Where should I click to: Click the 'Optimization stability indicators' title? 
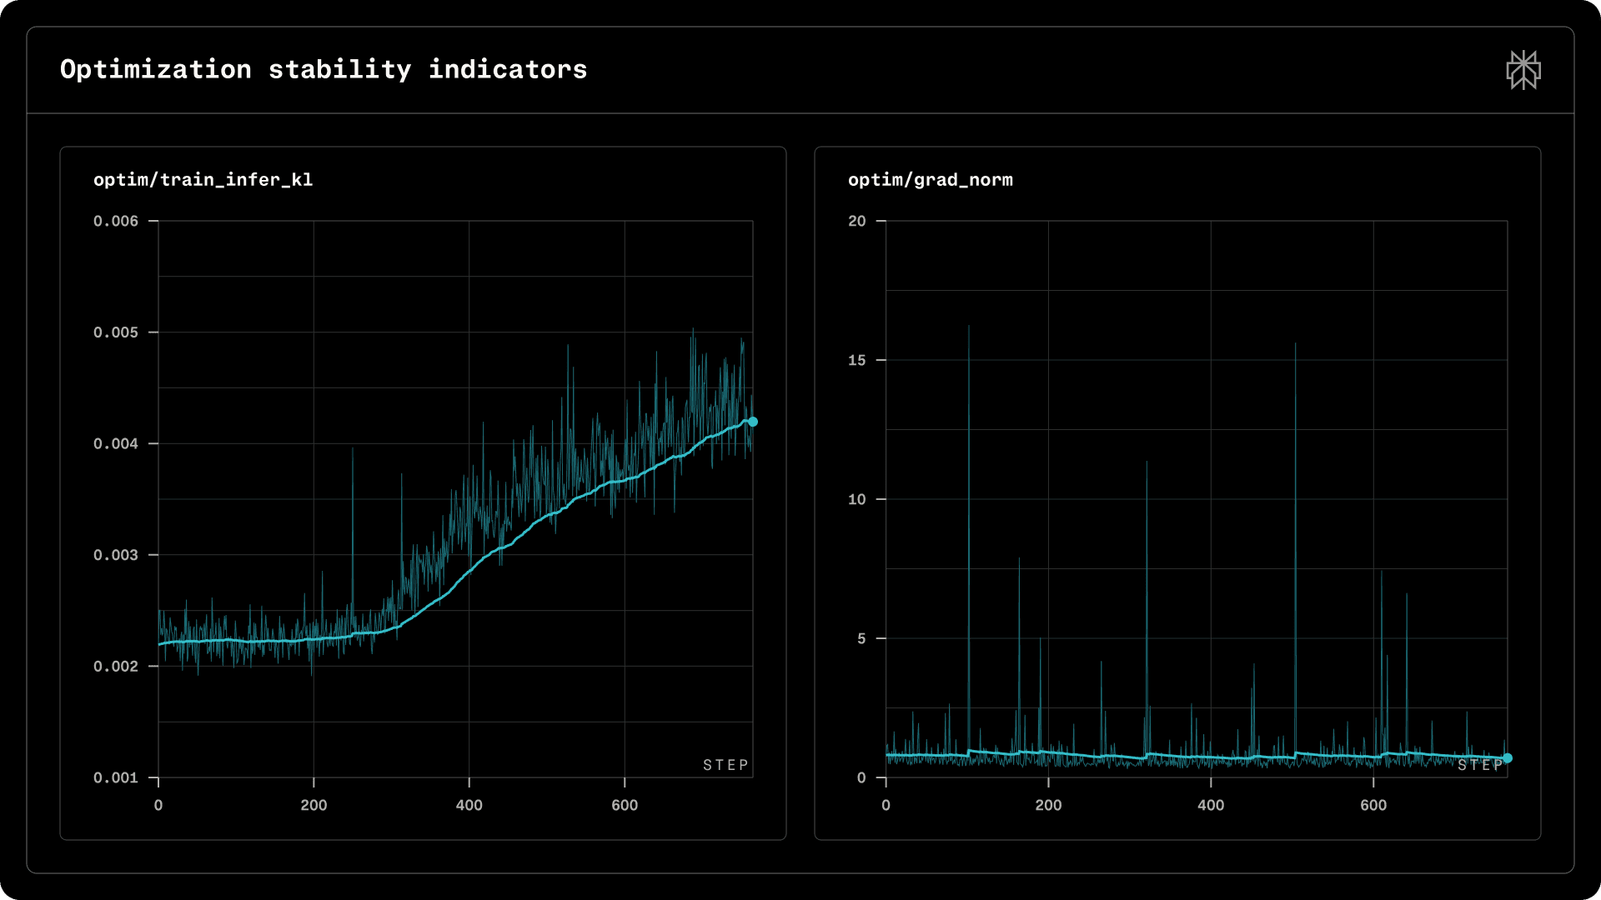[x=324, y=69]
